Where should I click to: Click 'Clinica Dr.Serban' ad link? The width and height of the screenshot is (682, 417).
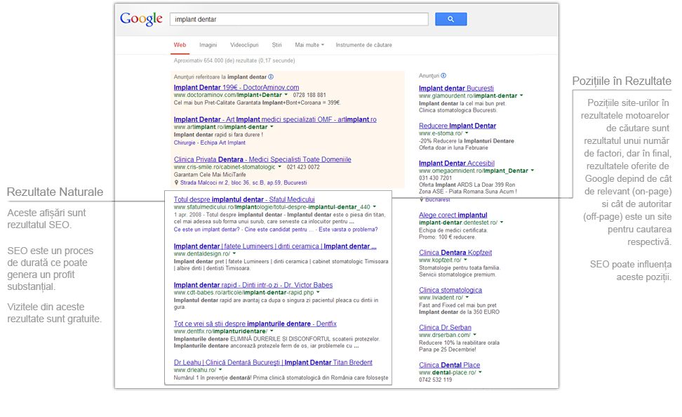tap(445, 327)
